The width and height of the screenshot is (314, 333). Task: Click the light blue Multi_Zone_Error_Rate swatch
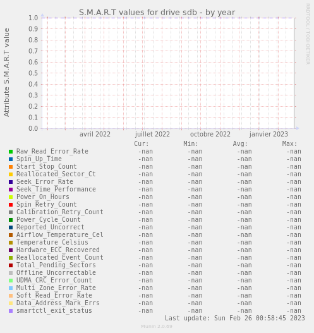tap(11, 288)
